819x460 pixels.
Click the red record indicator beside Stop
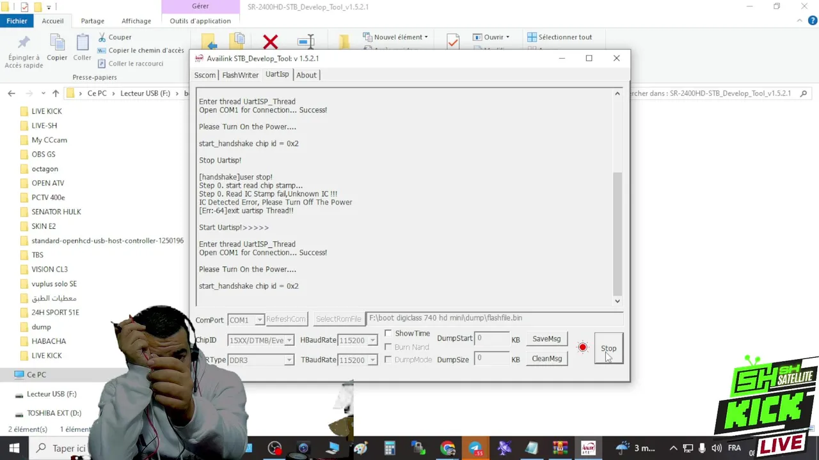click(x=582, y=348)
